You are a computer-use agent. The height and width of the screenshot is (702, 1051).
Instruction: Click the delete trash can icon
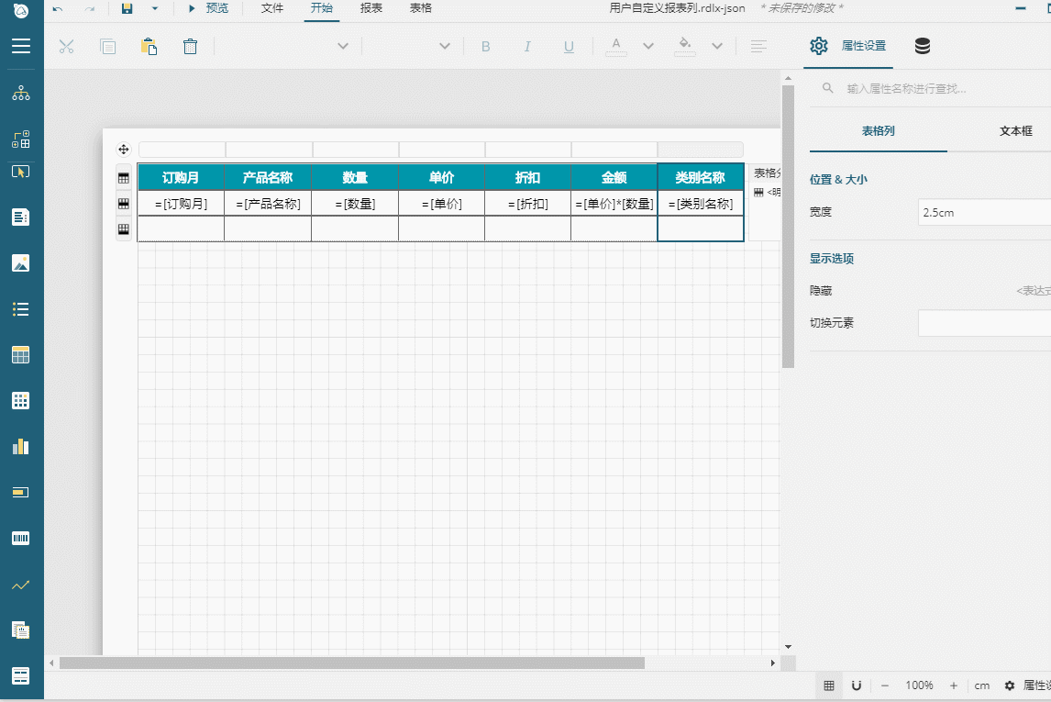point(190,47)
